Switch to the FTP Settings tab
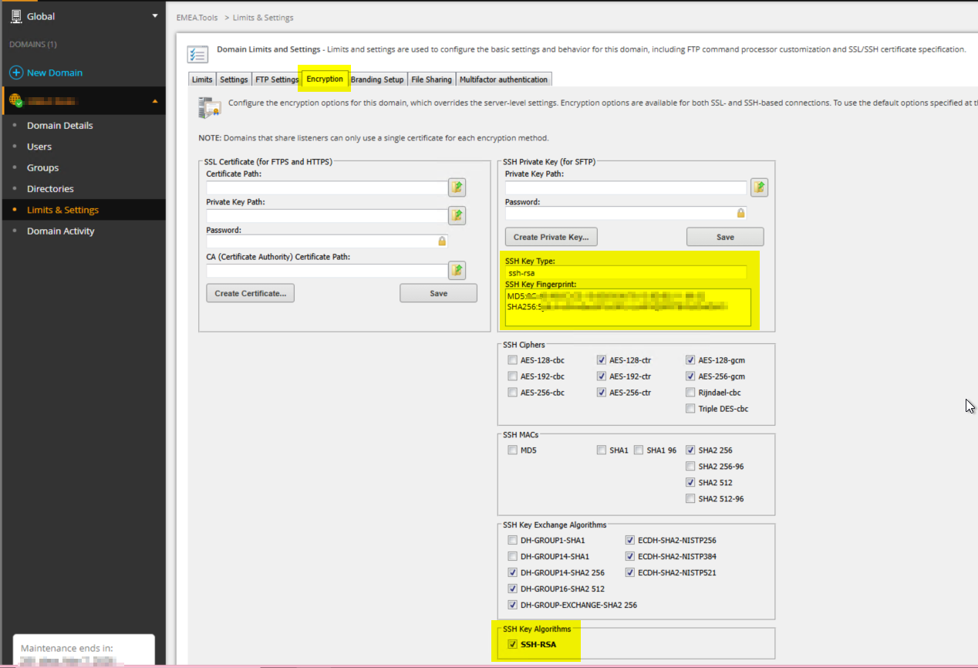 [x=277, y=79]
